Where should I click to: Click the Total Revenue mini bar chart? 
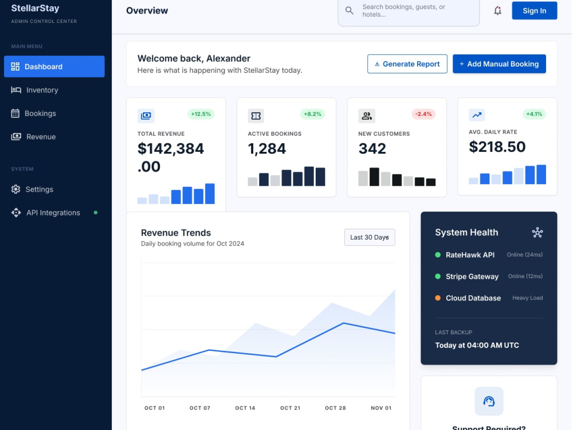click(176, 193)
